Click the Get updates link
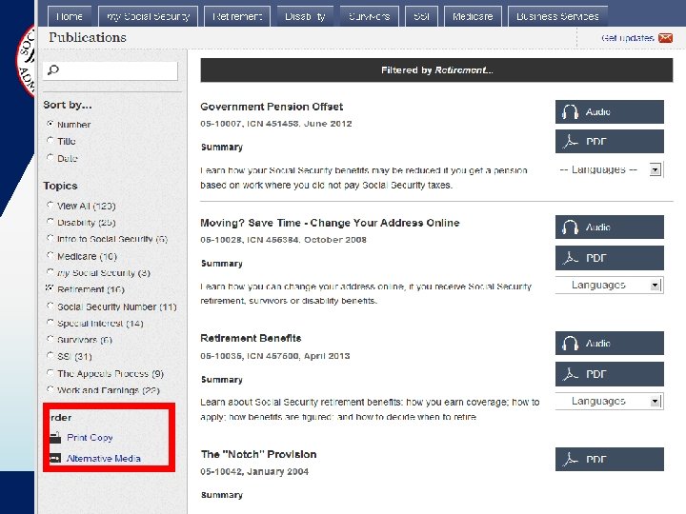Viewport: 686px width, 514px height. (627, 38)
